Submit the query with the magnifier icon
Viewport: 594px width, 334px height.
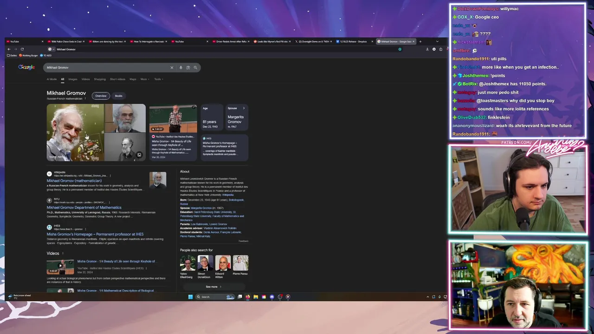pos(195,68)
